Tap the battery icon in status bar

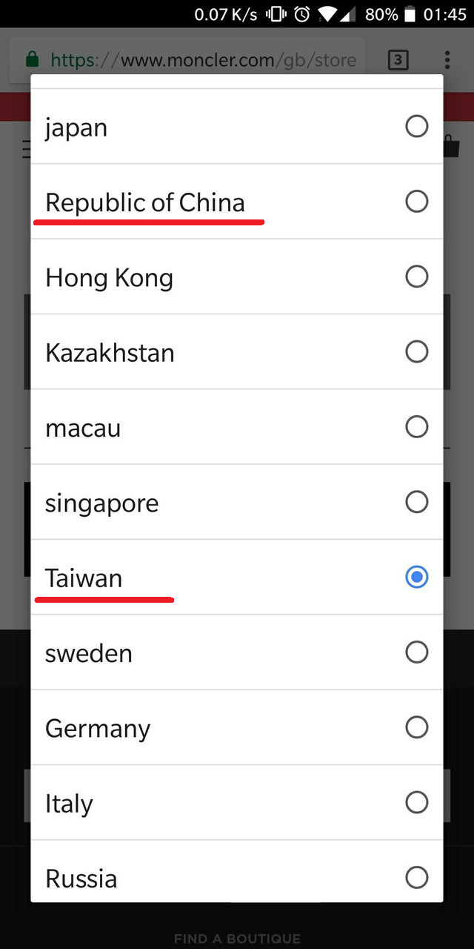click(x=411, y=14)
